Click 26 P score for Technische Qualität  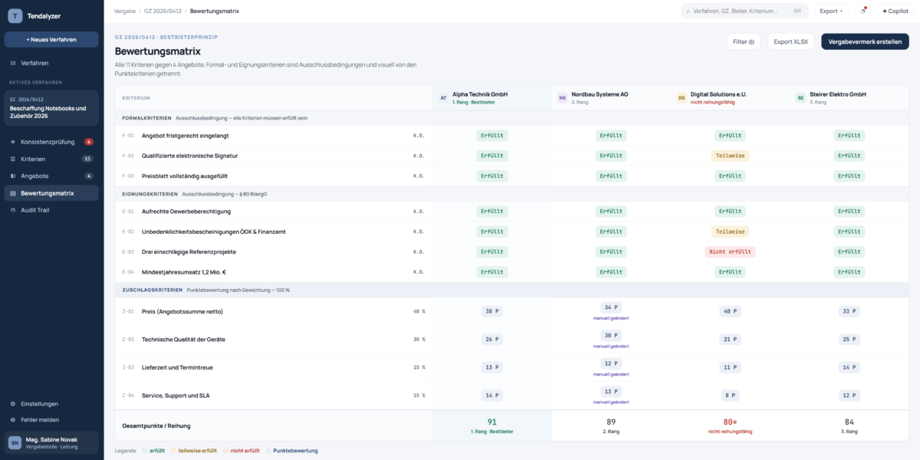pos(491,339)
